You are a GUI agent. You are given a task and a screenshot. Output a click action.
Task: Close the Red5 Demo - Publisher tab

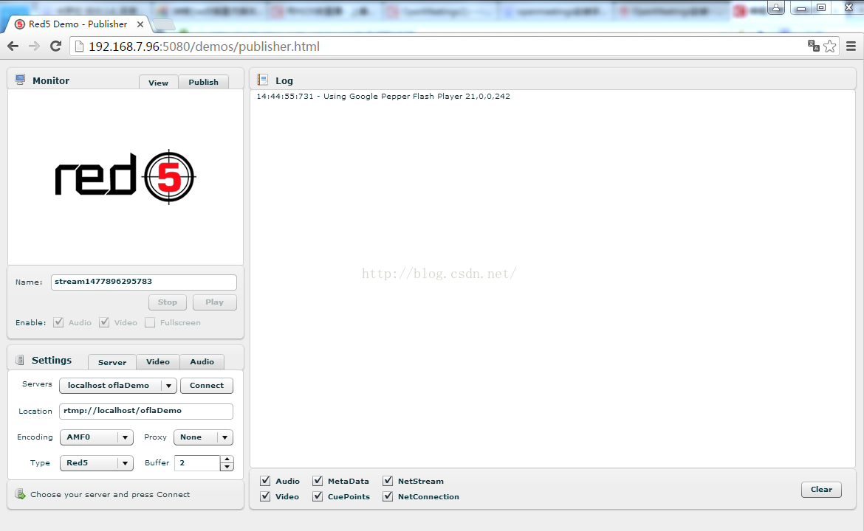pyautogui.click(x=140, y=24)
